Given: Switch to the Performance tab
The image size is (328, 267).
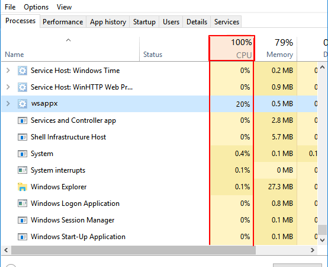Looking at the screenshot, I should click(63, 22).
